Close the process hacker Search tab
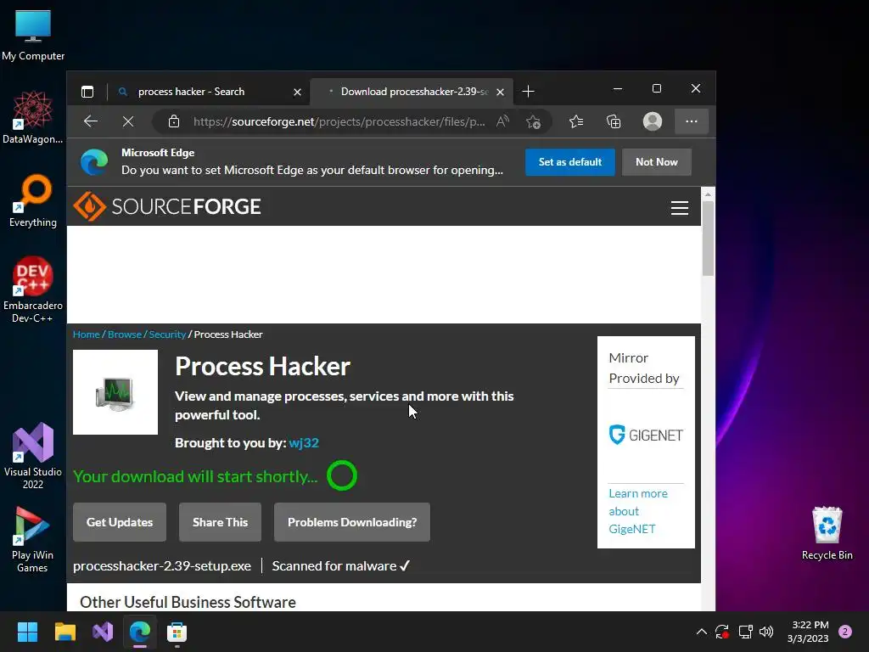869x652 pixels. [298, 92]
